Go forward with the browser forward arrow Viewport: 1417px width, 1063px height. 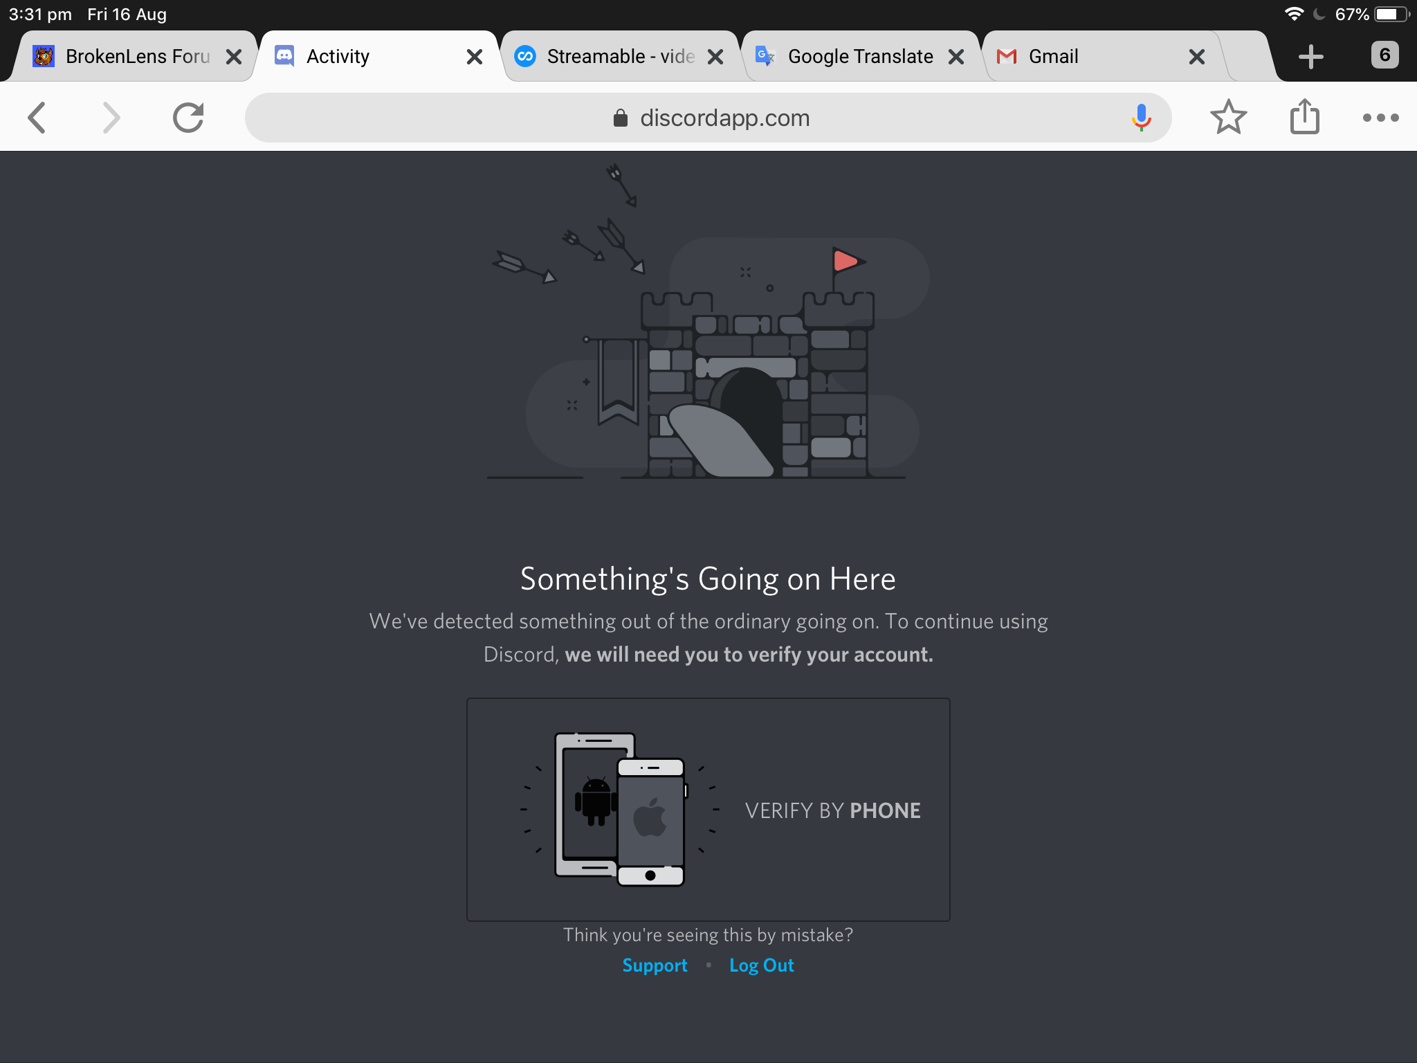[x=111, y=118]
